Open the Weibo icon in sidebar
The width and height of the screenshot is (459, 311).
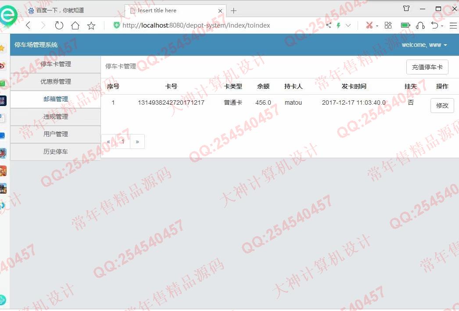point(3,65)
